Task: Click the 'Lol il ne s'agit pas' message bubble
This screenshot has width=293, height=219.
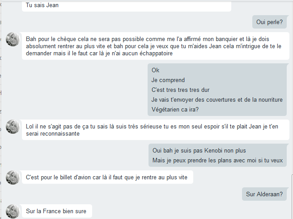Action: click(156, 130)
